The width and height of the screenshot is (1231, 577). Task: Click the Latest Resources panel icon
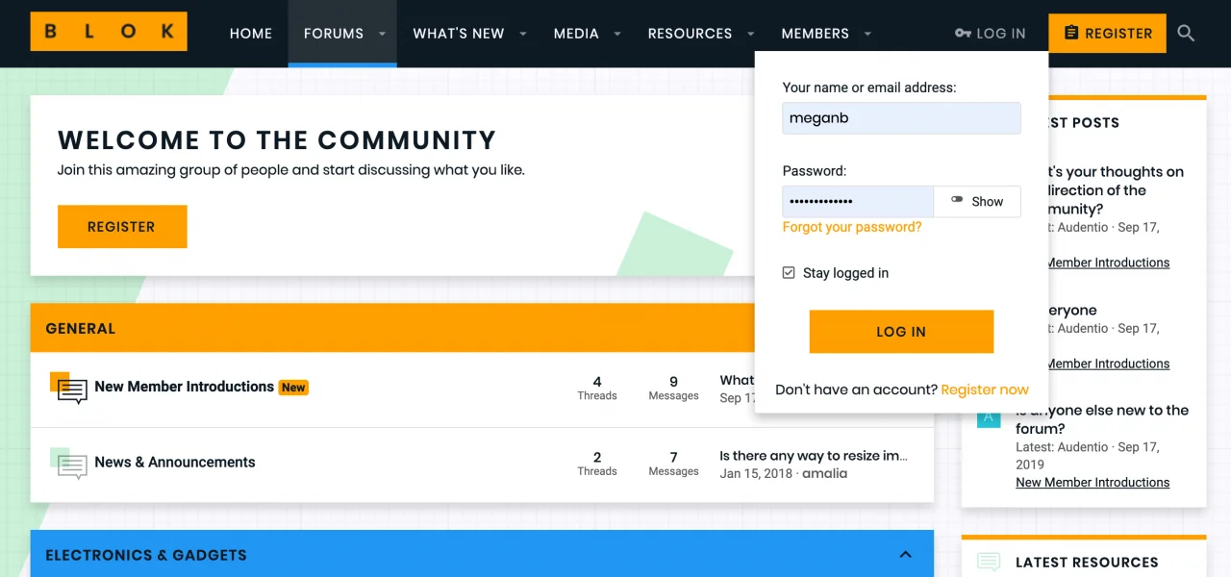[989, 563]
